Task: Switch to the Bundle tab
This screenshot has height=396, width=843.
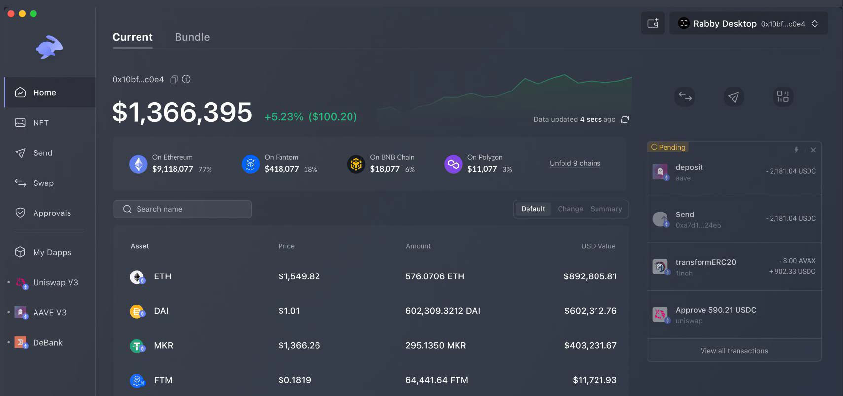Action: (x=192, y=37)
